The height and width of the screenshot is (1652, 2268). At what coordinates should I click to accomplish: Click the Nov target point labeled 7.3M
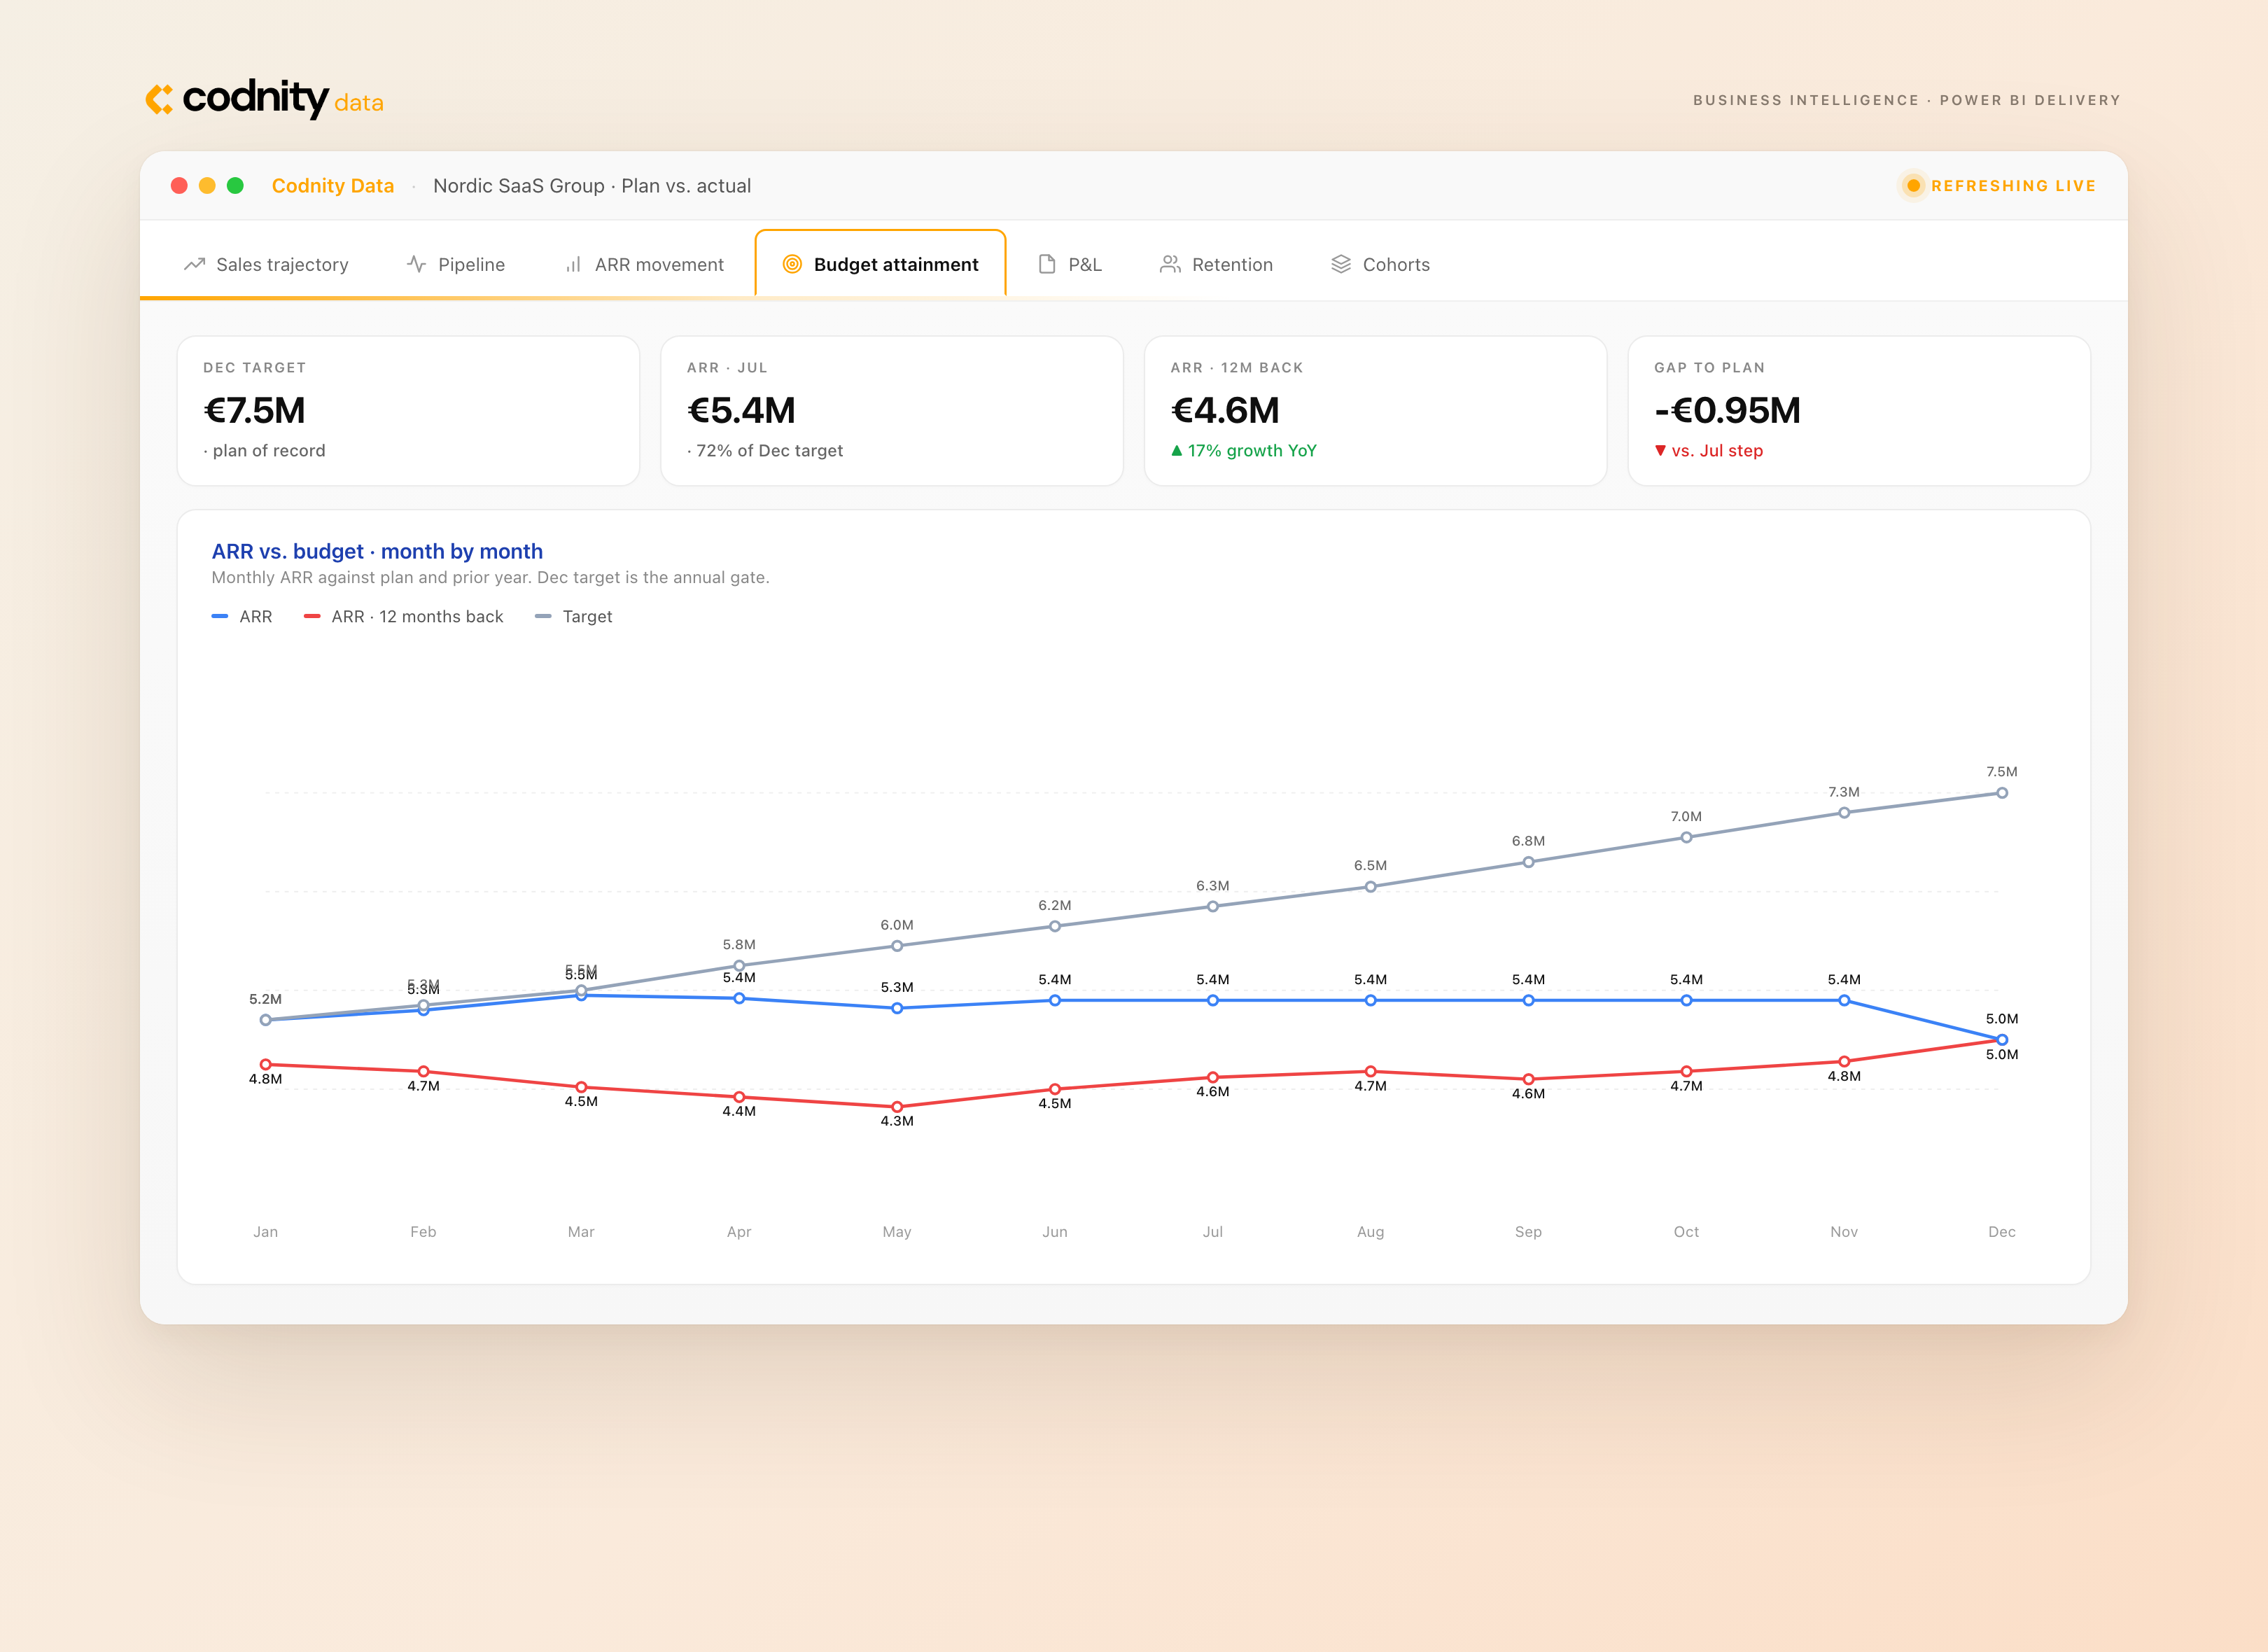1844,813
